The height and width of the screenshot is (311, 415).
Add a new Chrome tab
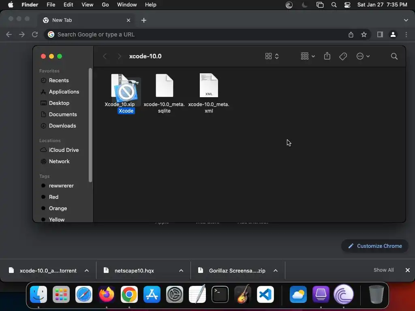(144, 20)
